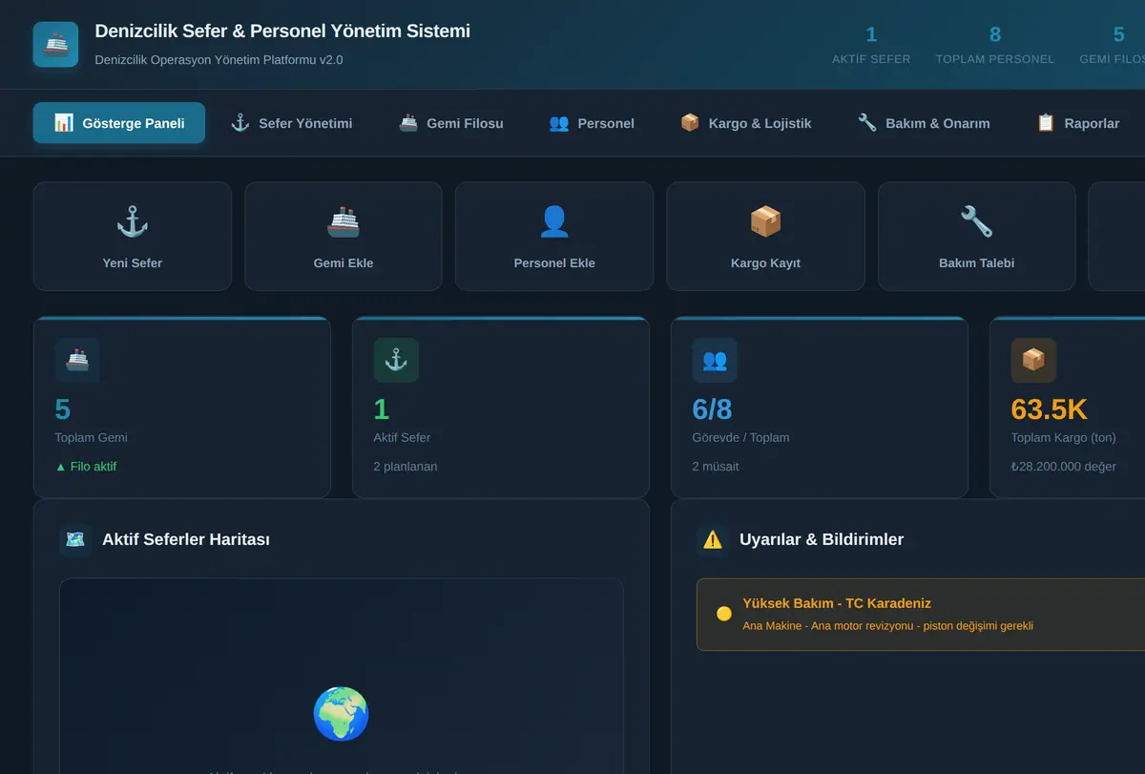Image resolution: width=1145 pixels, height=774 pixels.
Task: Click the map icon beside Aktif Seferler Haritası
Action: pos(75,539)
